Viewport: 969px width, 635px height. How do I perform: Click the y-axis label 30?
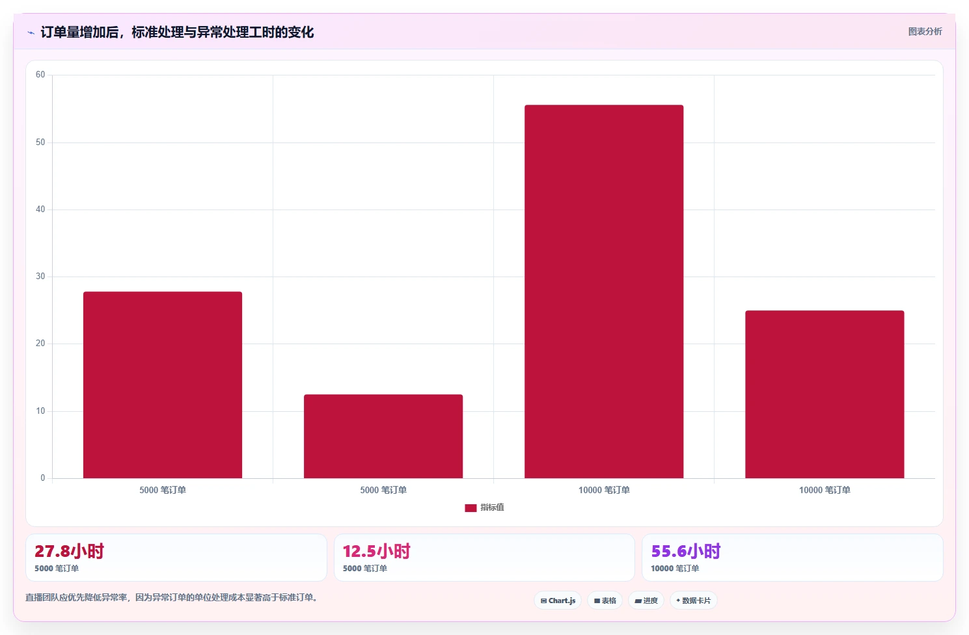coord(40,277)
